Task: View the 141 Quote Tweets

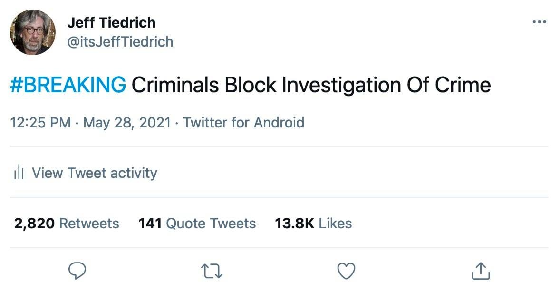Action: point(197,223)
